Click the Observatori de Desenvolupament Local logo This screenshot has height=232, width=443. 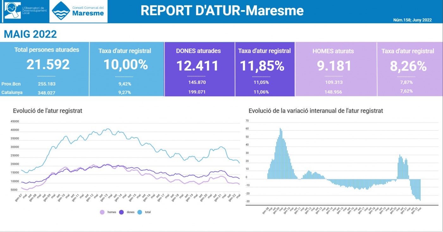[x=25, y=11]
